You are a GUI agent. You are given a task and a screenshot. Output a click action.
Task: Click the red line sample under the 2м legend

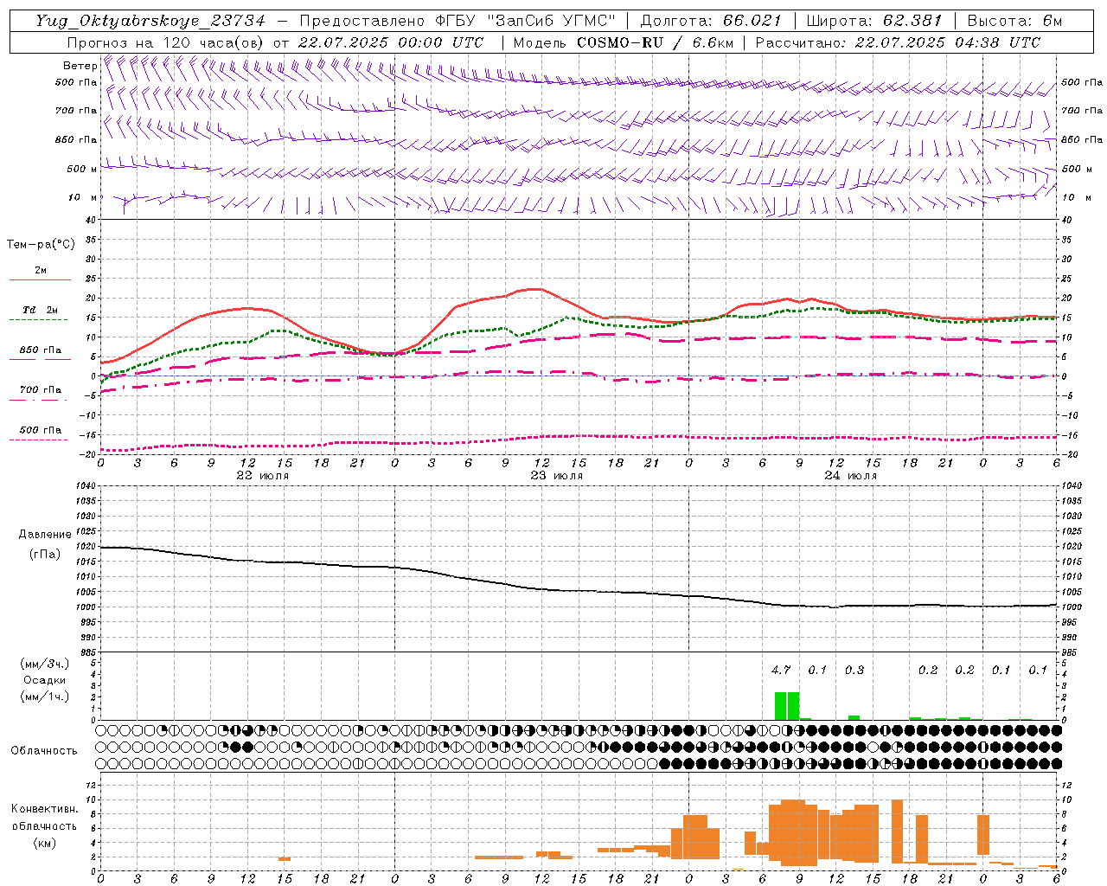pos(40,280)
